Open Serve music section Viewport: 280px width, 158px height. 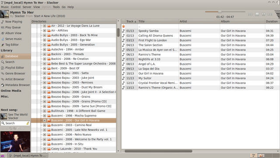[14, 39]
